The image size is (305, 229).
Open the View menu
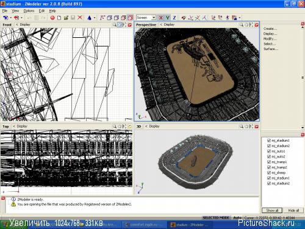(x=15, y=11)
